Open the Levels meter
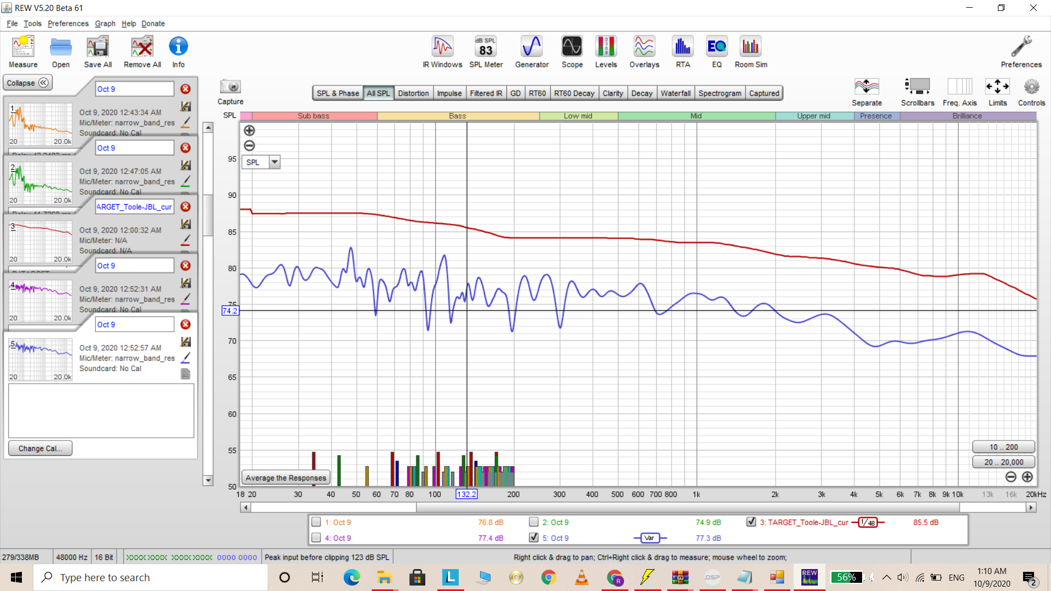1051x591 pixels. (606, 52)
